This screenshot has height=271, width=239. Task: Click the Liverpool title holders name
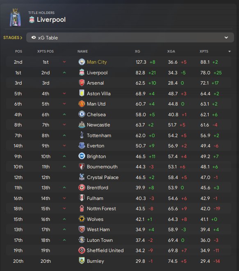(x=51, y=20)
